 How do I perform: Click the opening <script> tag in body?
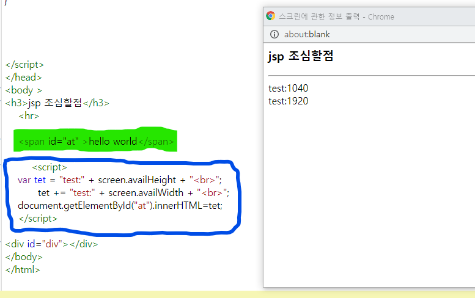pyautogui.click(x=50, y=167)
